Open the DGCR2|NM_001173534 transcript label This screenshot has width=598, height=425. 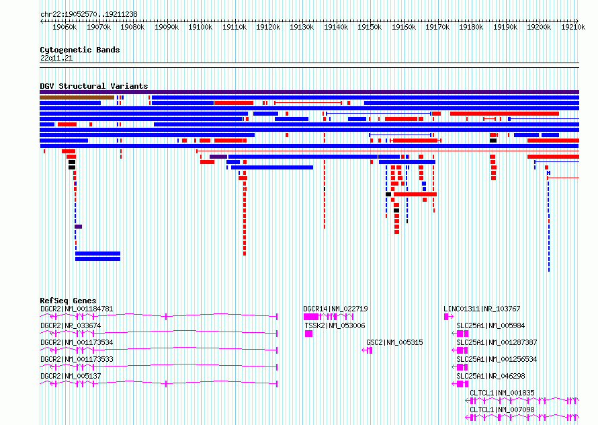click(x=77, y=342)
